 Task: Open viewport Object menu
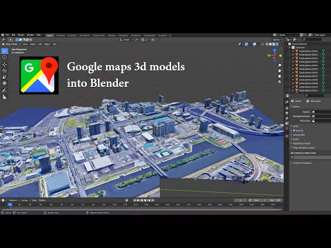click(x=48, y=44)
